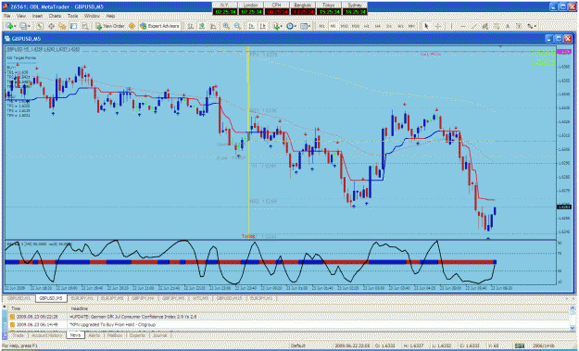This screenshot has width=579, height=351.
Task: Select the Text tool
Action: click(508, 26)
